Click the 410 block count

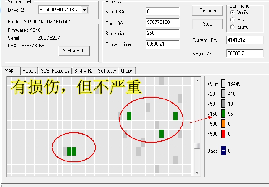pyautogui.click(x=232, y=94)
